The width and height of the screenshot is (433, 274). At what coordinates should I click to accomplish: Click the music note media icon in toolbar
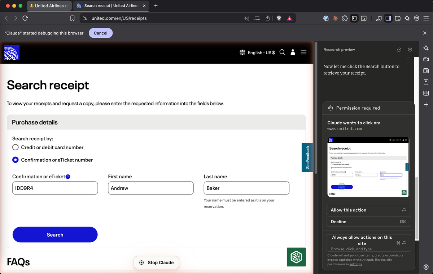pyautogui.click(x=379, y=18)
